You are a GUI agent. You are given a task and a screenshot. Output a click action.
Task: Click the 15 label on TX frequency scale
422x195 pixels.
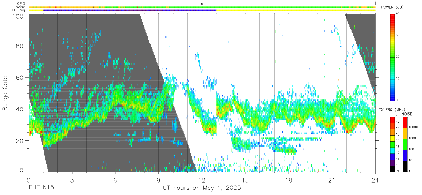[x=398, y=134]
